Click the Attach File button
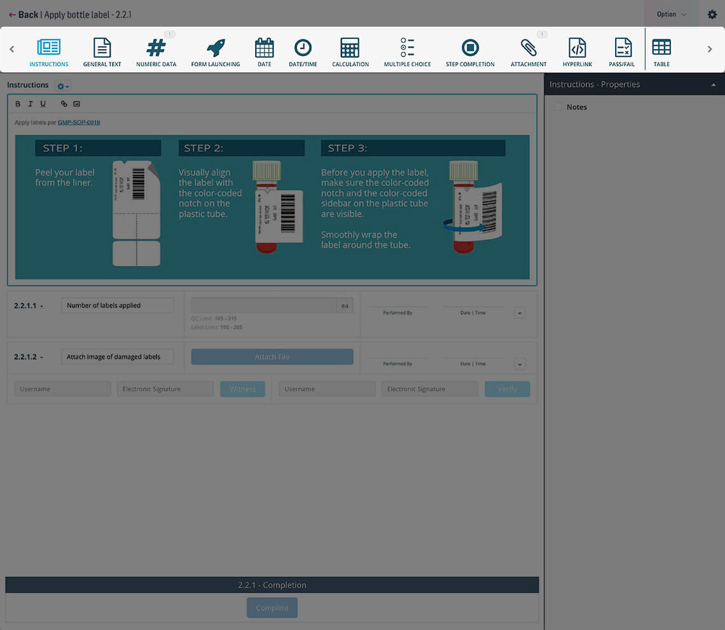The image size is (725, 630). tap(272, 356)
